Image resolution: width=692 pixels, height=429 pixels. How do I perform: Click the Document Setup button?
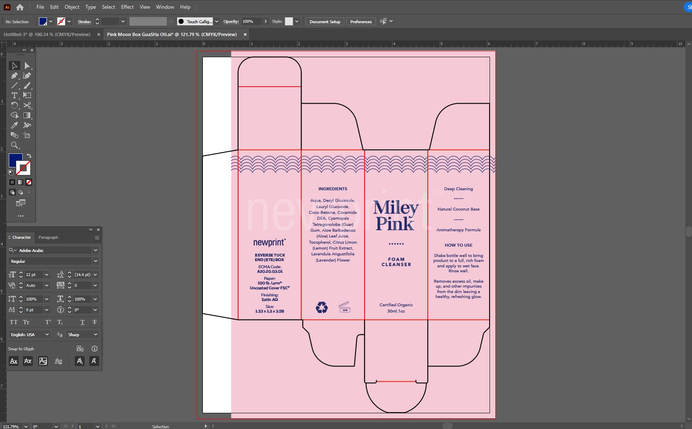point(325,22)
